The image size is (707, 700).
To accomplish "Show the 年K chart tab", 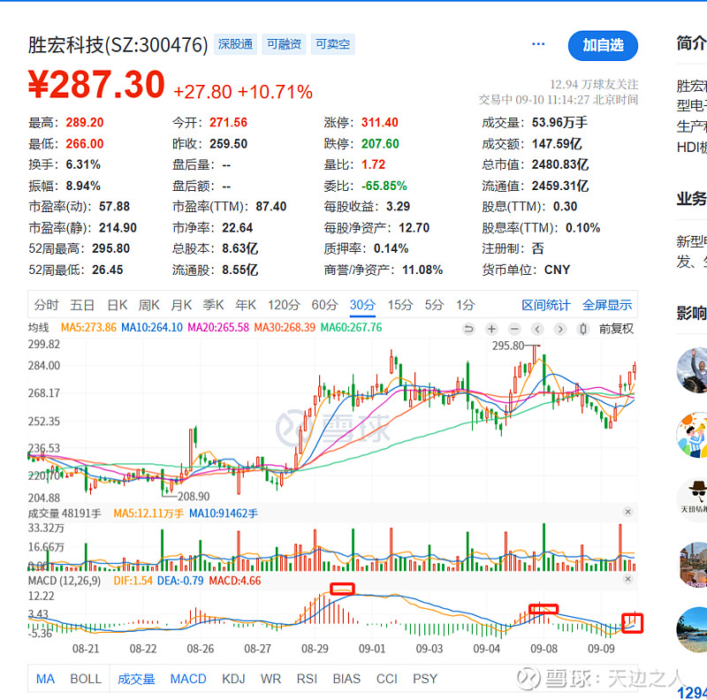I will click(246, 305).
